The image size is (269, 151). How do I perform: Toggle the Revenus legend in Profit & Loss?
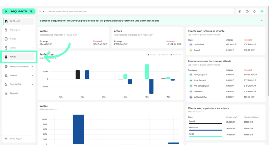click(x=152, y=55)
